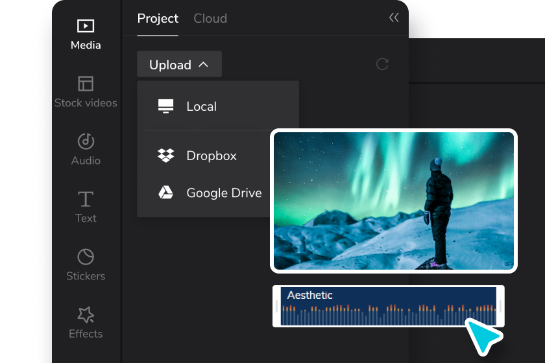The image size is (545, 363).
Task: Switch to the Cloud tab
Action: (210, 18)
